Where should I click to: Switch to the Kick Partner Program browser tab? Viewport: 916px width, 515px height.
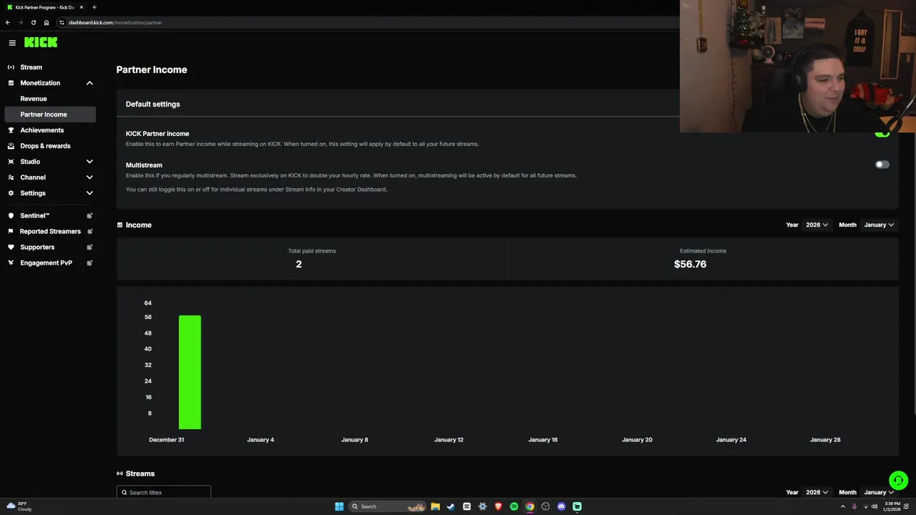(x=44, y=7)
